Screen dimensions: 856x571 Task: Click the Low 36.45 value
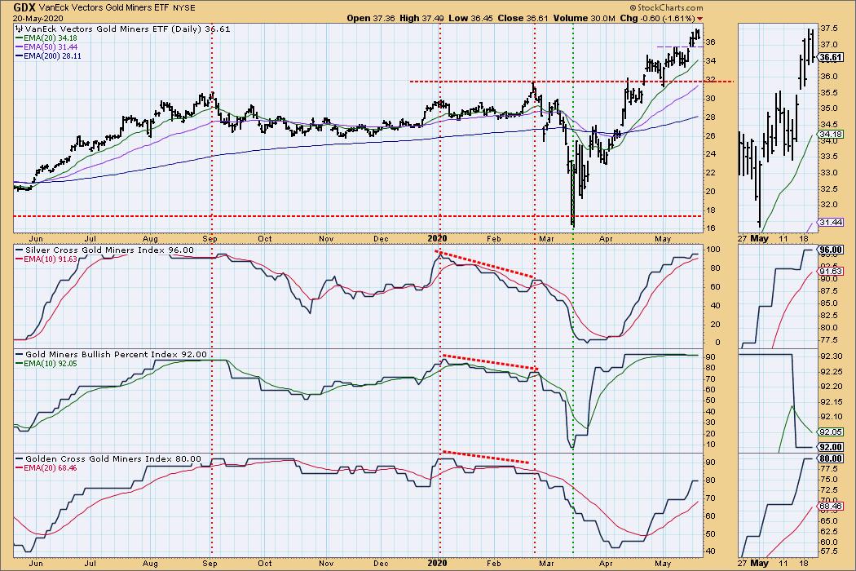(470, 18)
